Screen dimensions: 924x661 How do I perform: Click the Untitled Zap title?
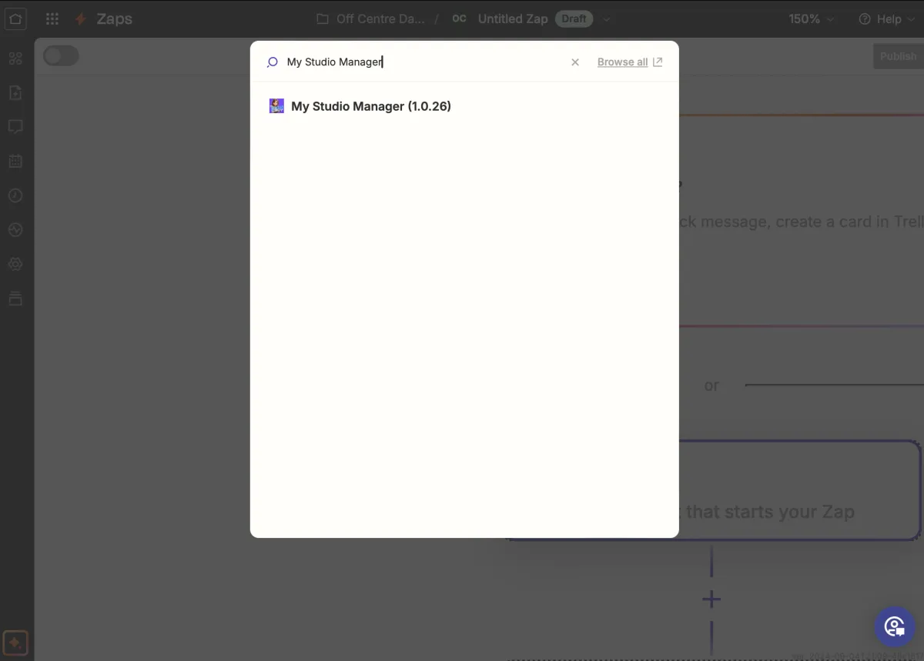513,19
